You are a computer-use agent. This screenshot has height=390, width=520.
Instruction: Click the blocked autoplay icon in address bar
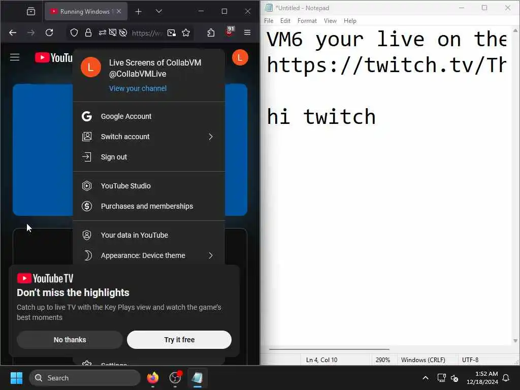point(123,33)
